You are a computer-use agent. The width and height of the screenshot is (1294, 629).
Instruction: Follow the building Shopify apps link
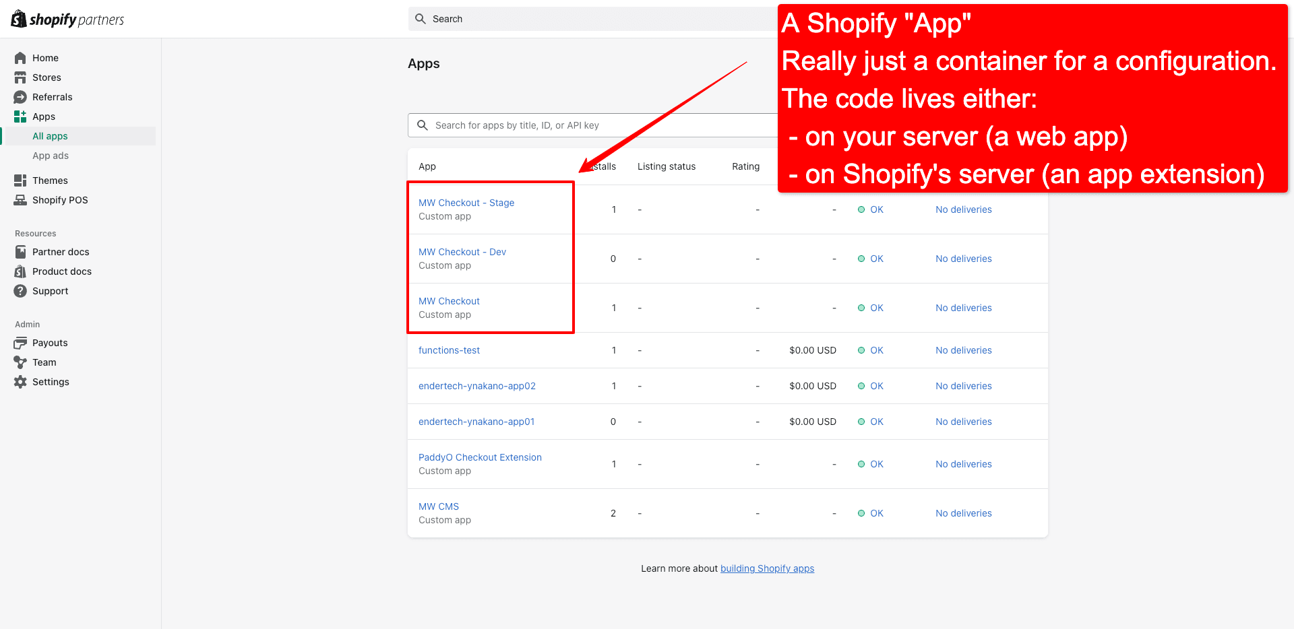click(767, 568)
